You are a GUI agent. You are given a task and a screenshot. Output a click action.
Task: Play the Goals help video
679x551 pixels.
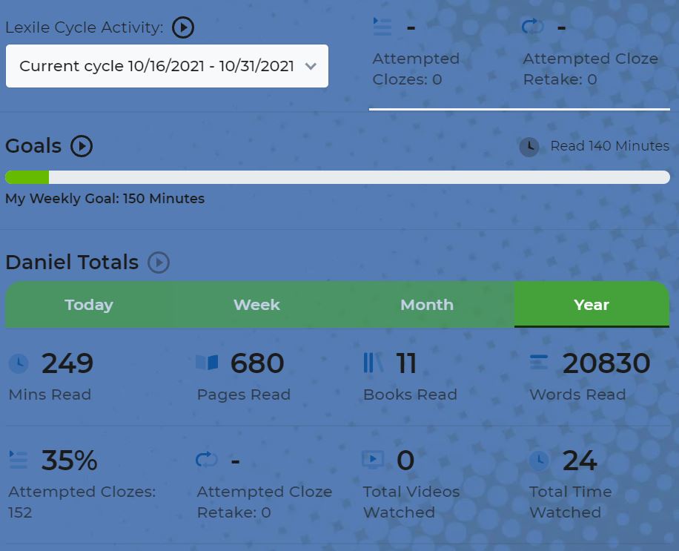click(x=82, y=146)
